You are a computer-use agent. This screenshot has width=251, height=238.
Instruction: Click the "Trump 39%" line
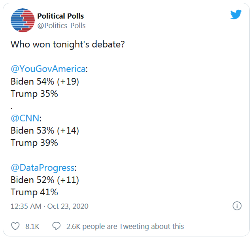coord(34,143)
